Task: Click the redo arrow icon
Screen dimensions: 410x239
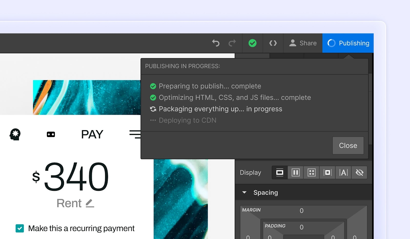Action: pyautogui.click(x=232, y=43)
